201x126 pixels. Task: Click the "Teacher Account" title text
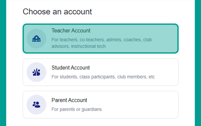[71, 30]
